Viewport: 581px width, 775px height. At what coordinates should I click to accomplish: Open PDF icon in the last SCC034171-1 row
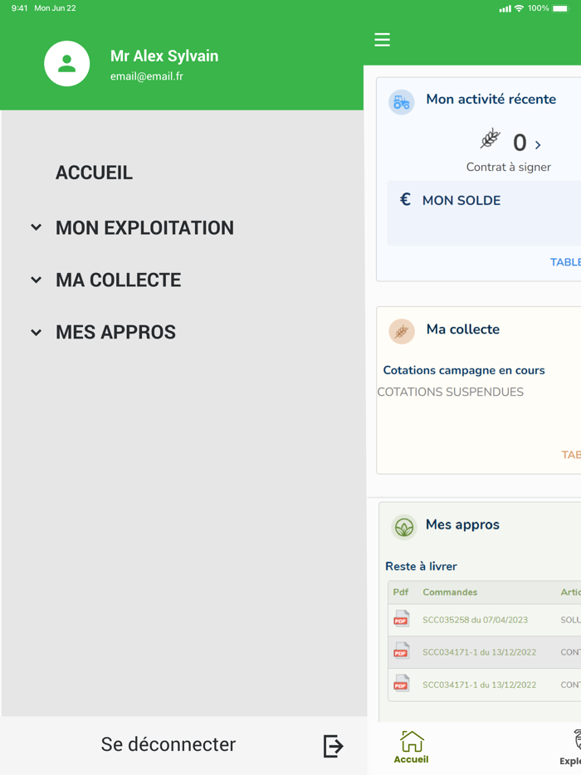(x=401, y=684)
